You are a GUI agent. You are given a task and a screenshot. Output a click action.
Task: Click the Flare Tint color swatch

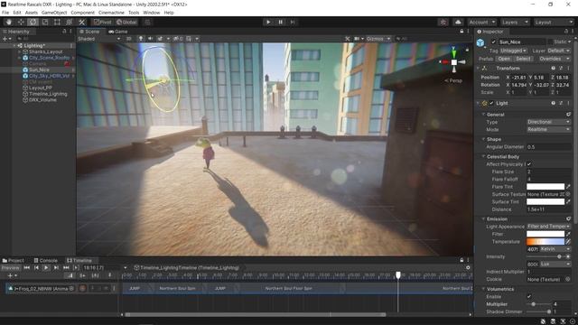point(545,187)
